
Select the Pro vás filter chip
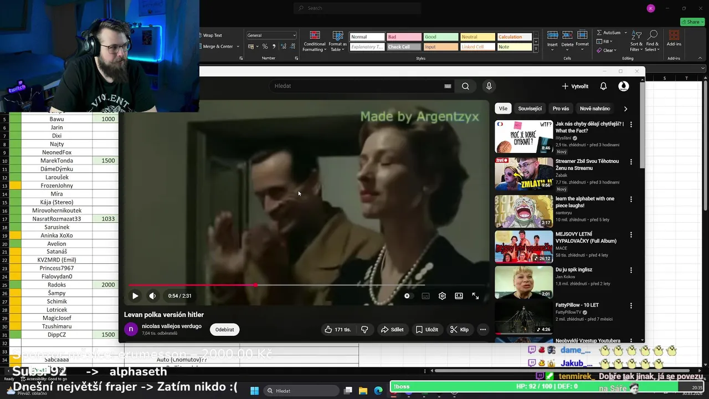[x=561, y=109]
